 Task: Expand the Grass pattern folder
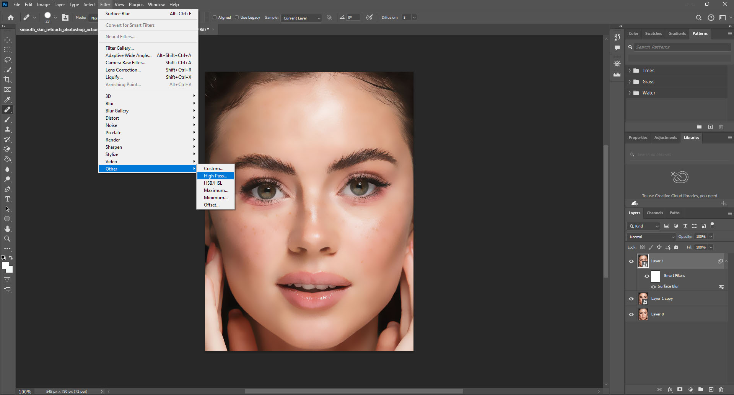tap(630, 82)
